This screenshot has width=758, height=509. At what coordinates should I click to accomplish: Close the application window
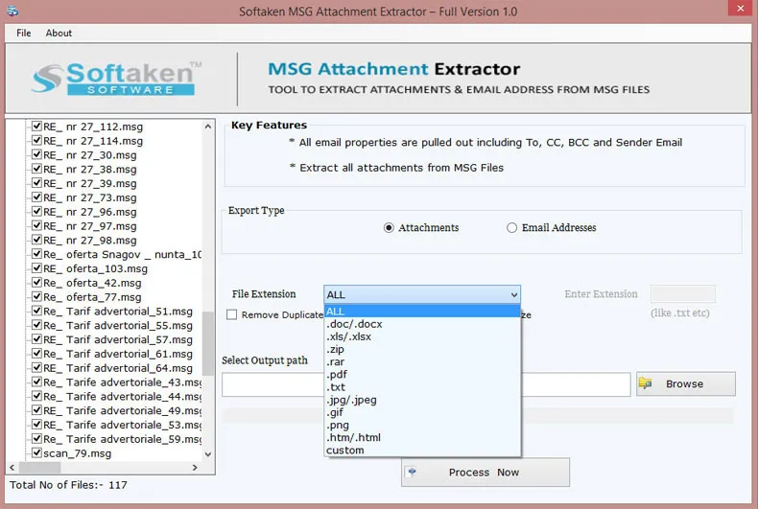point(740,9)
